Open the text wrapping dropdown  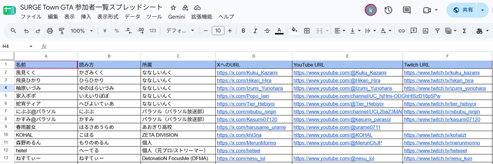[x=370, y=31]
